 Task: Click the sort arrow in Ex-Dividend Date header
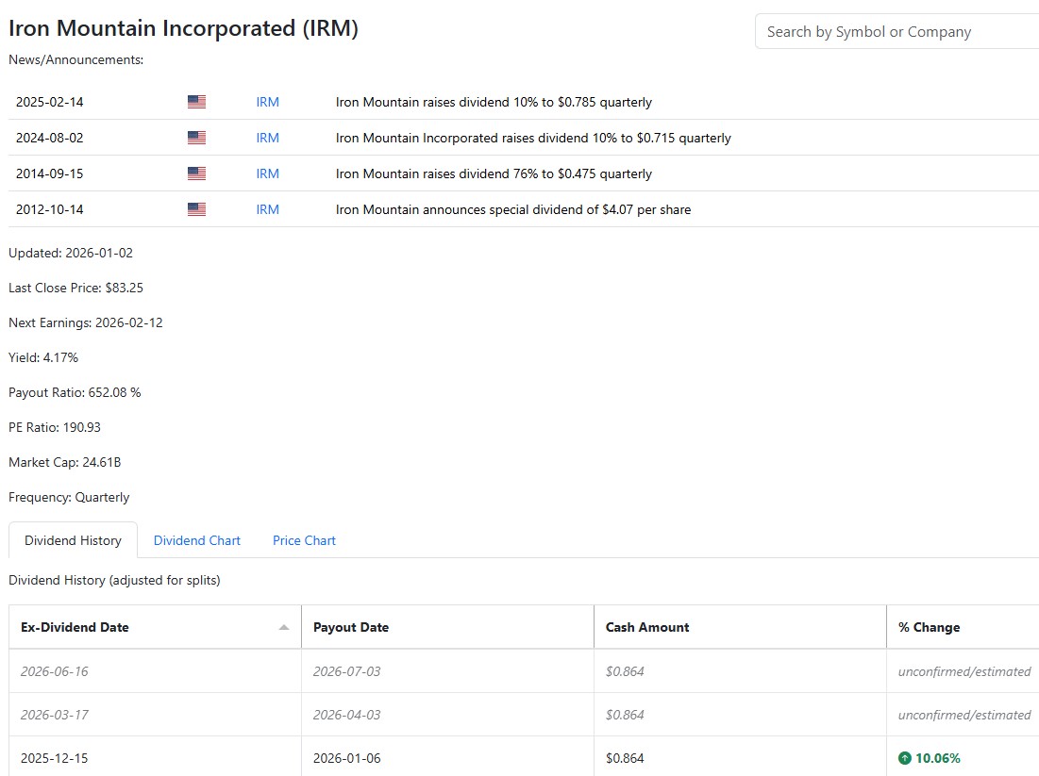(284, 628)
